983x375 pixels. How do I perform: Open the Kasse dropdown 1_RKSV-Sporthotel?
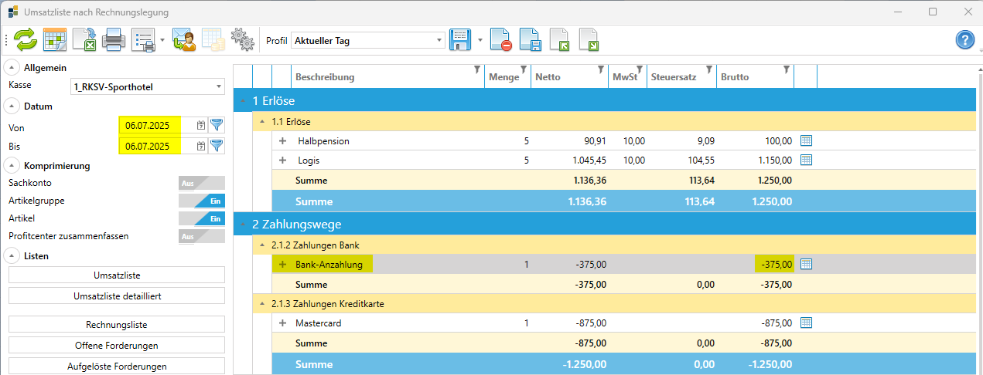(147, 87)
